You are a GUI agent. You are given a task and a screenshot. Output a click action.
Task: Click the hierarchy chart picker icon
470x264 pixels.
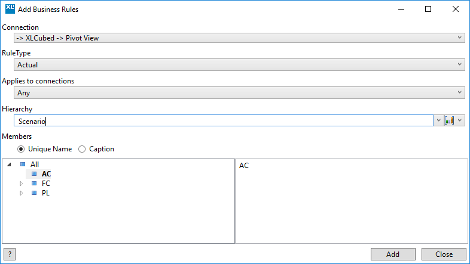[450, 120]
